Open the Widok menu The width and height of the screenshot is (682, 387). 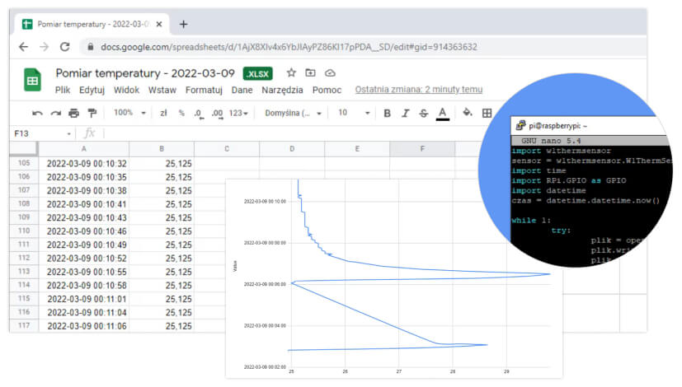tap(126, 90)
